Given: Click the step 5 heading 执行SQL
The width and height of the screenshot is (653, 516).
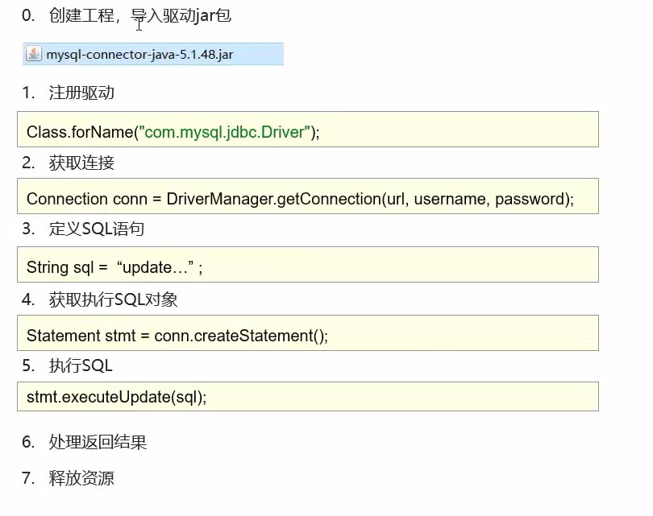Looking at the screenshot, I should click(81, 365).
